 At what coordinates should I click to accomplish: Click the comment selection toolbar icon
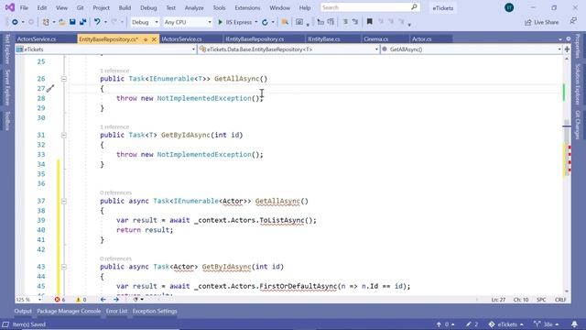tap(345, 22)
